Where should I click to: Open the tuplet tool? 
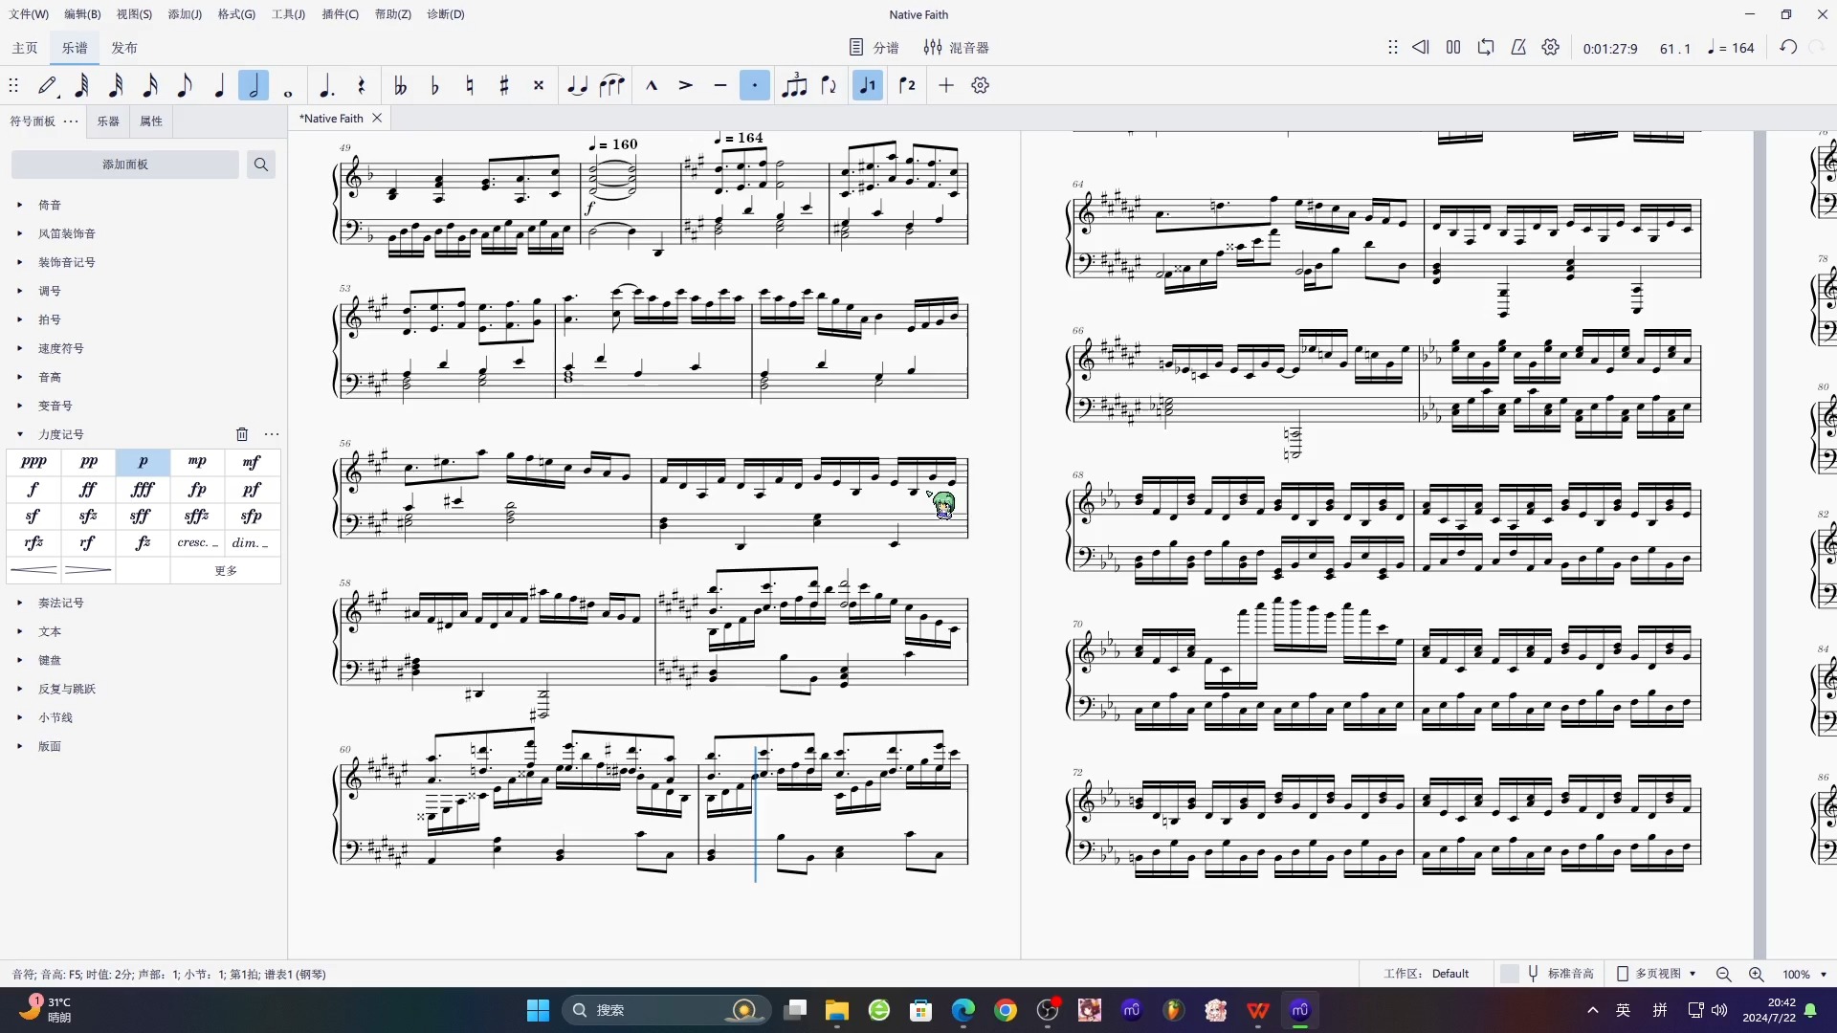[x=794, y=86]
